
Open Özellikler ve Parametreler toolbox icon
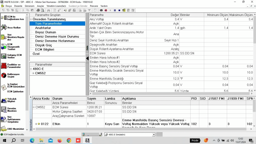click(x=4, y=66)
